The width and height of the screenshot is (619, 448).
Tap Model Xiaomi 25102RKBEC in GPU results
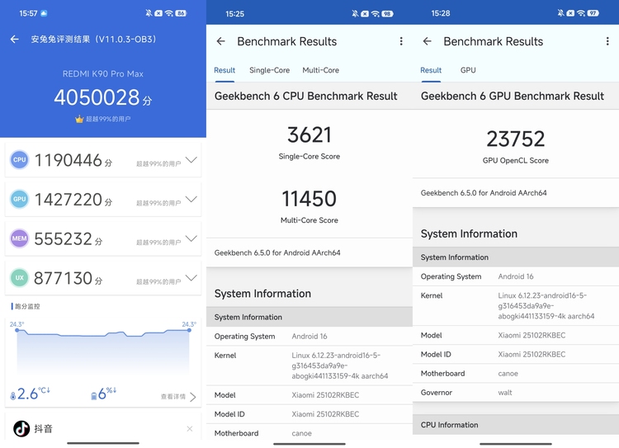[x=516, y=335]
